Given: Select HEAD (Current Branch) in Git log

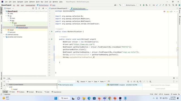Looking at the screenshot, I should tap(16, 84).
